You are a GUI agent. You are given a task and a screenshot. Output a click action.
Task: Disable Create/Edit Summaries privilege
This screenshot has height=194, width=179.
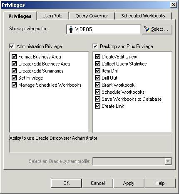[14, 71]
